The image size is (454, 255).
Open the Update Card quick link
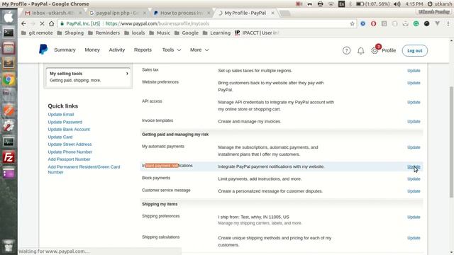tap(60, 137)
